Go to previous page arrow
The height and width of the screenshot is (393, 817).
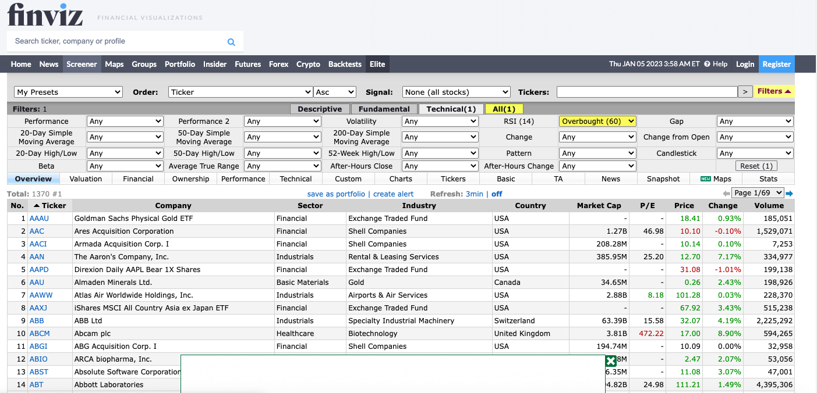click(x=726, y=194)
